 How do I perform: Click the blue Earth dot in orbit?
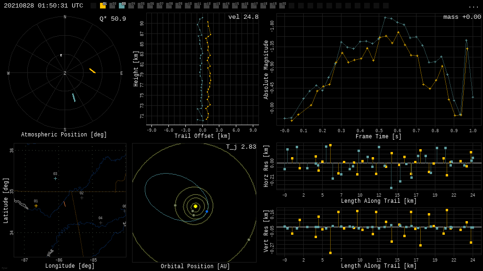(207, 212)
